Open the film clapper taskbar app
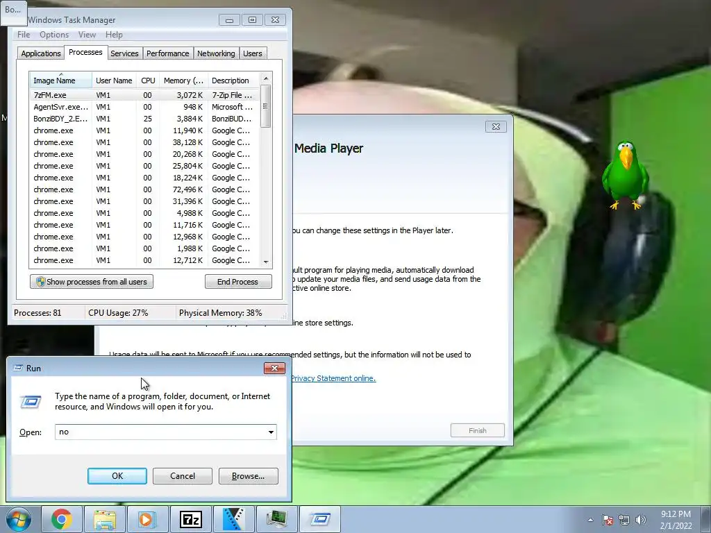711x533 pixels. [x=233, y=519]
